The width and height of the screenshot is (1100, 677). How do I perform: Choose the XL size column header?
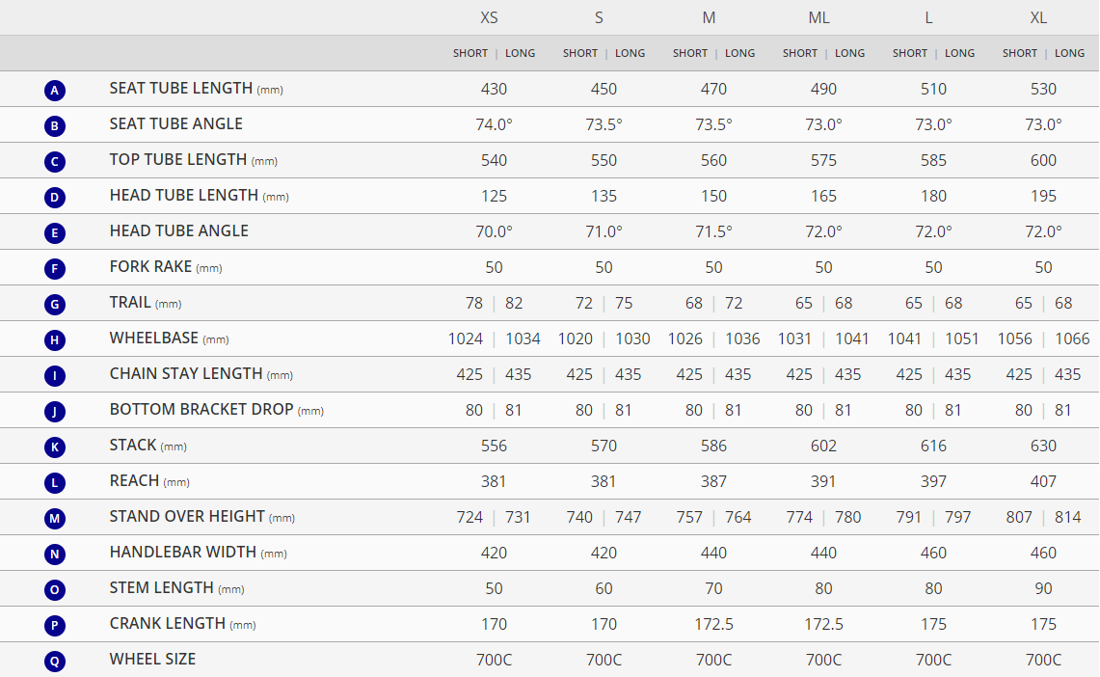[x=1038, y=18]
